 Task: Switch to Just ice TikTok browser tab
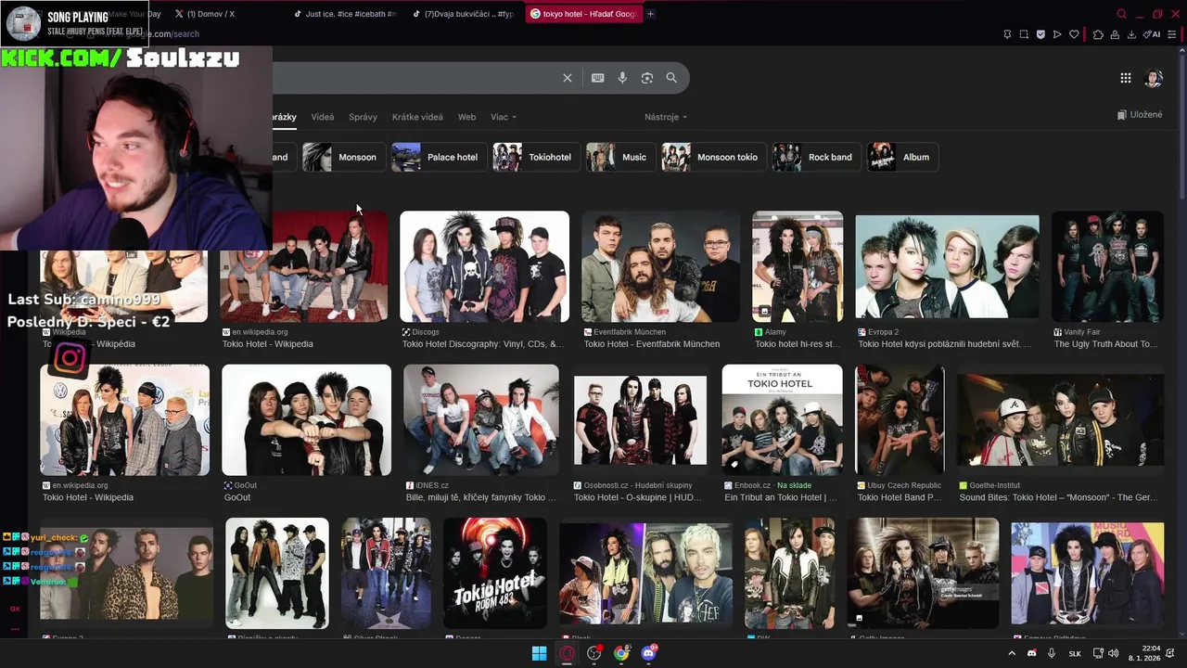(x=344, y=14)
